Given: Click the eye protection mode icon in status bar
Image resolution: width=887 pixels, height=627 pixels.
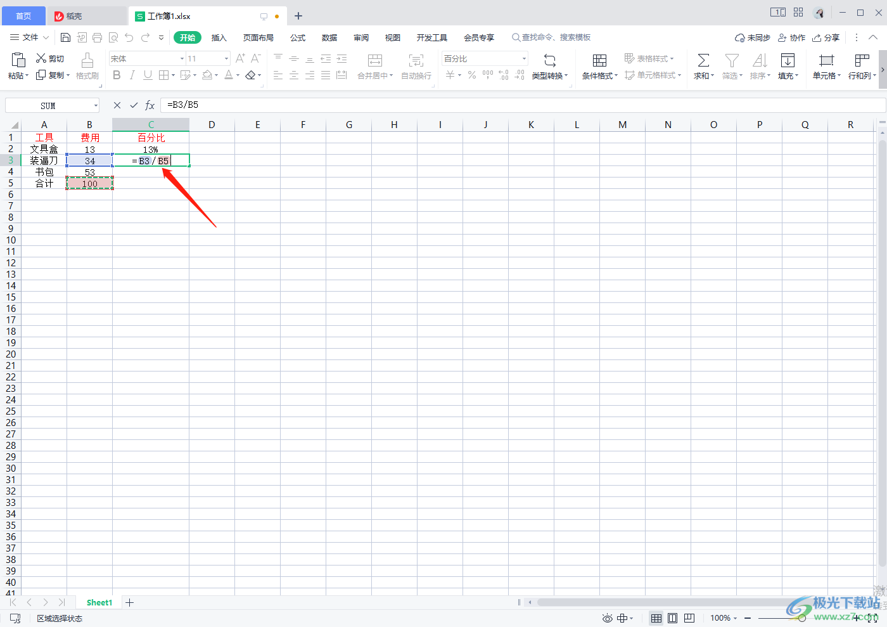Looking at the screenshot, I should [x=607, y=618].
